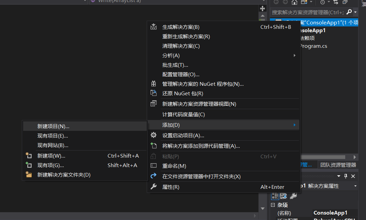Select 批生成(T)... menu item
The image size is (366, 220).
(x=223, y=65)
